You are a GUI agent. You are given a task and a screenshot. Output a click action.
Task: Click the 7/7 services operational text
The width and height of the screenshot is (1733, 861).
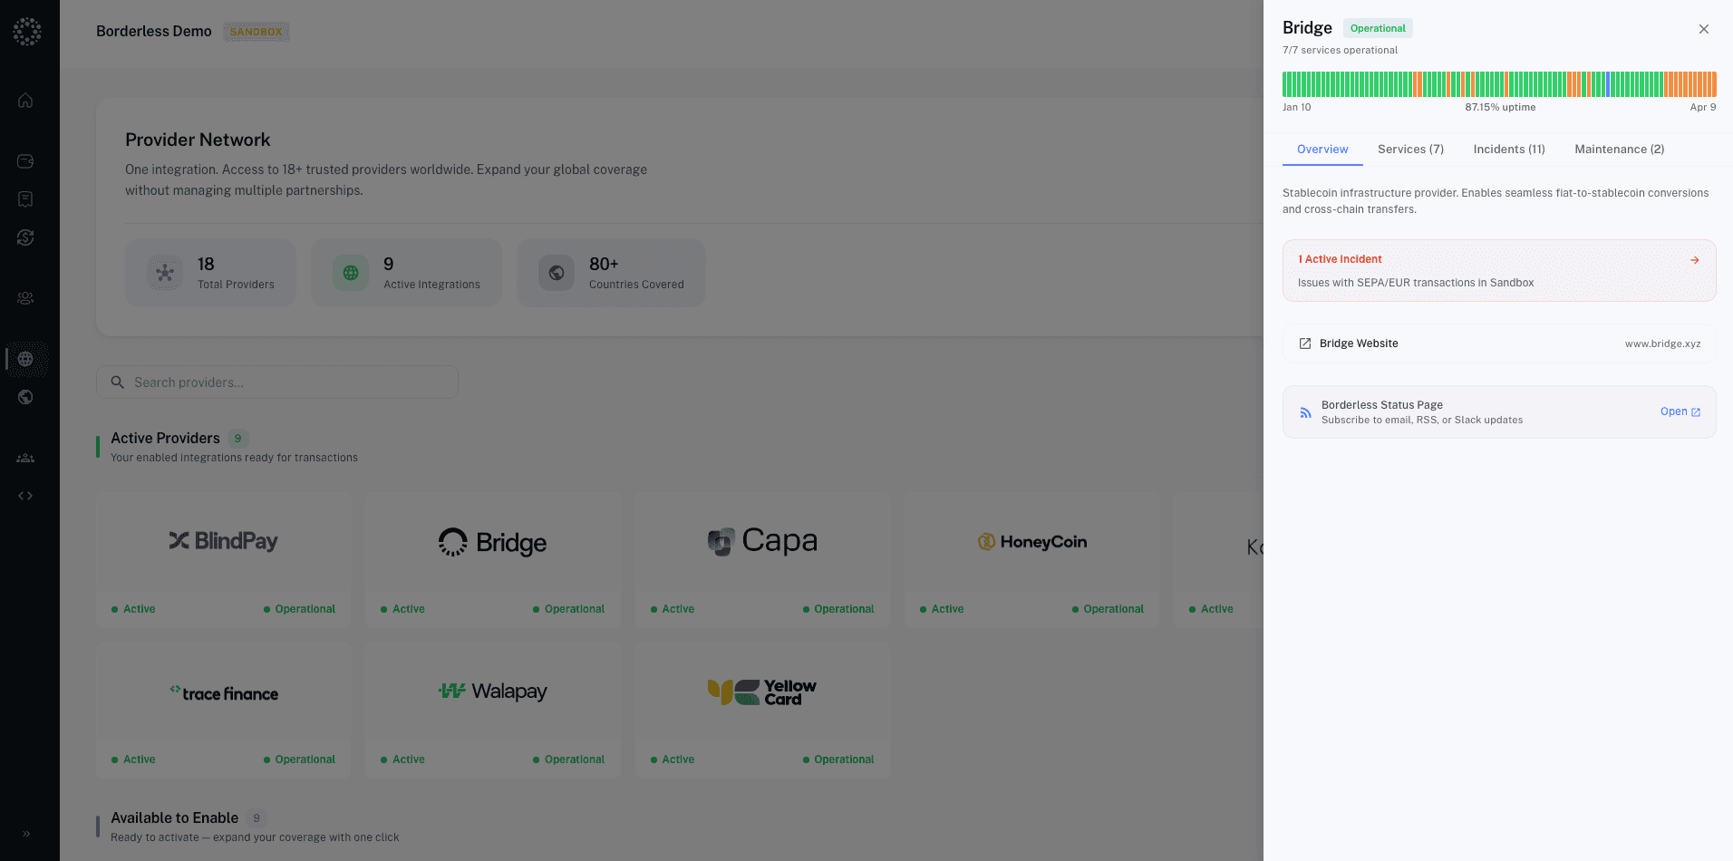[1340, 51]
